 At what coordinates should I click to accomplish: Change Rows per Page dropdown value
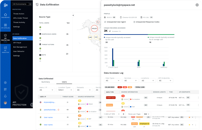pyautogui.click(x=146, y=114)
